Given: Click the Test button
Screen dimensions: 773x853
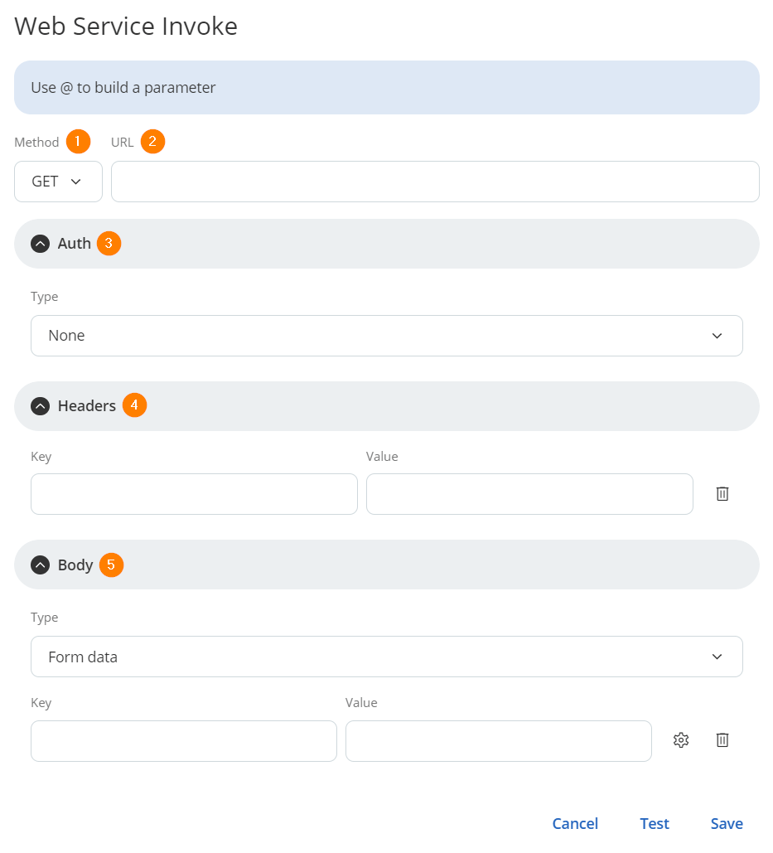Looking at the screenshot, I should pos(655,824).
